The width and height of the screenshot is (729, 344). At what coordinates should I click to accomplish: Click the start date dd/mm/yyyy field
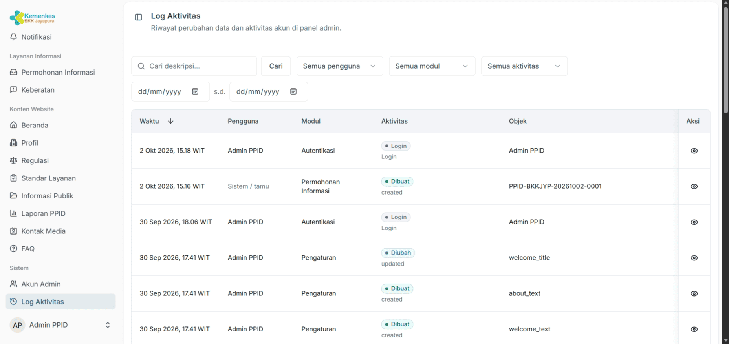[170, 91]
